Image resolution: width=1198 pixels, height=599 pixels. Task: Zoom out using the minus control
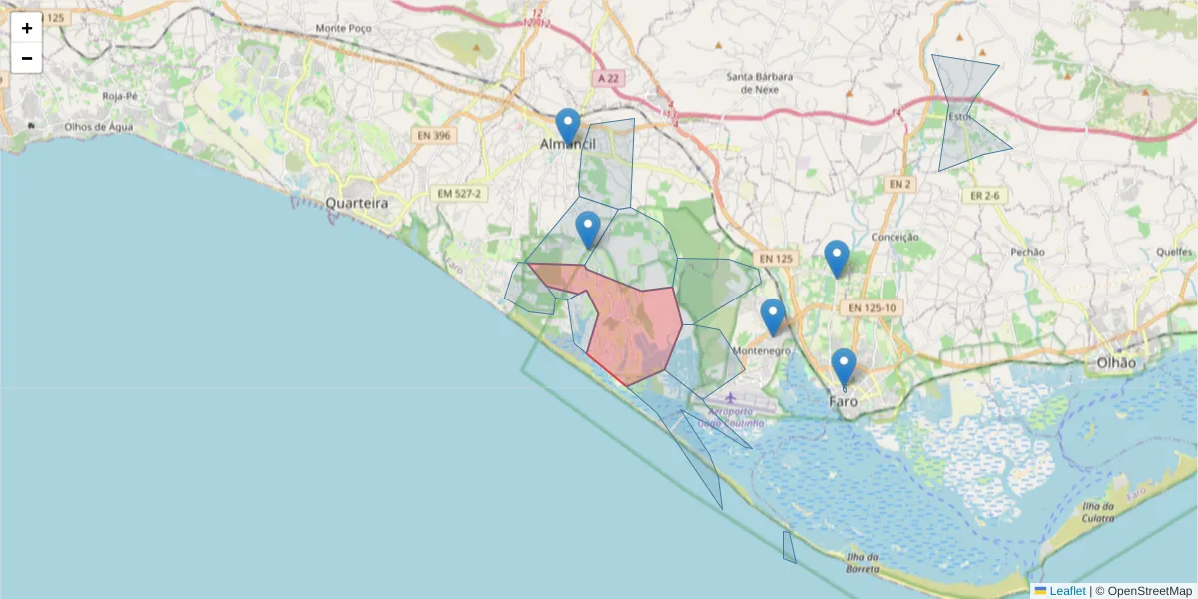[26, 57]
